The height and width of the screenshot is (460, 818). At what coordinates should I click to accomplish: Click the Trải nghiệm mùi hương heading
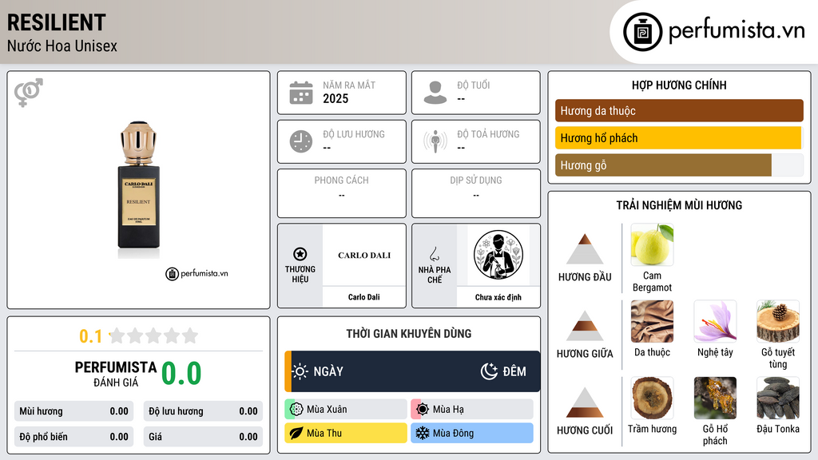point(679,205)
